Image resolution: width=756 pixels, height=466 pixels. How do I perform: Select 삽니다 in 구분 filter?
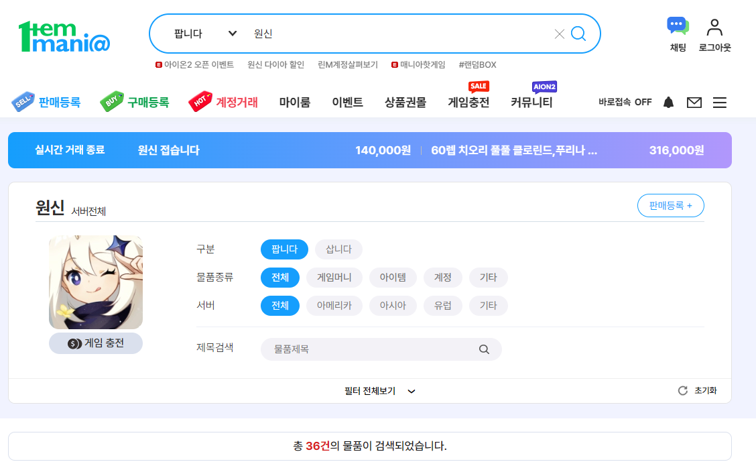[338, 249]
